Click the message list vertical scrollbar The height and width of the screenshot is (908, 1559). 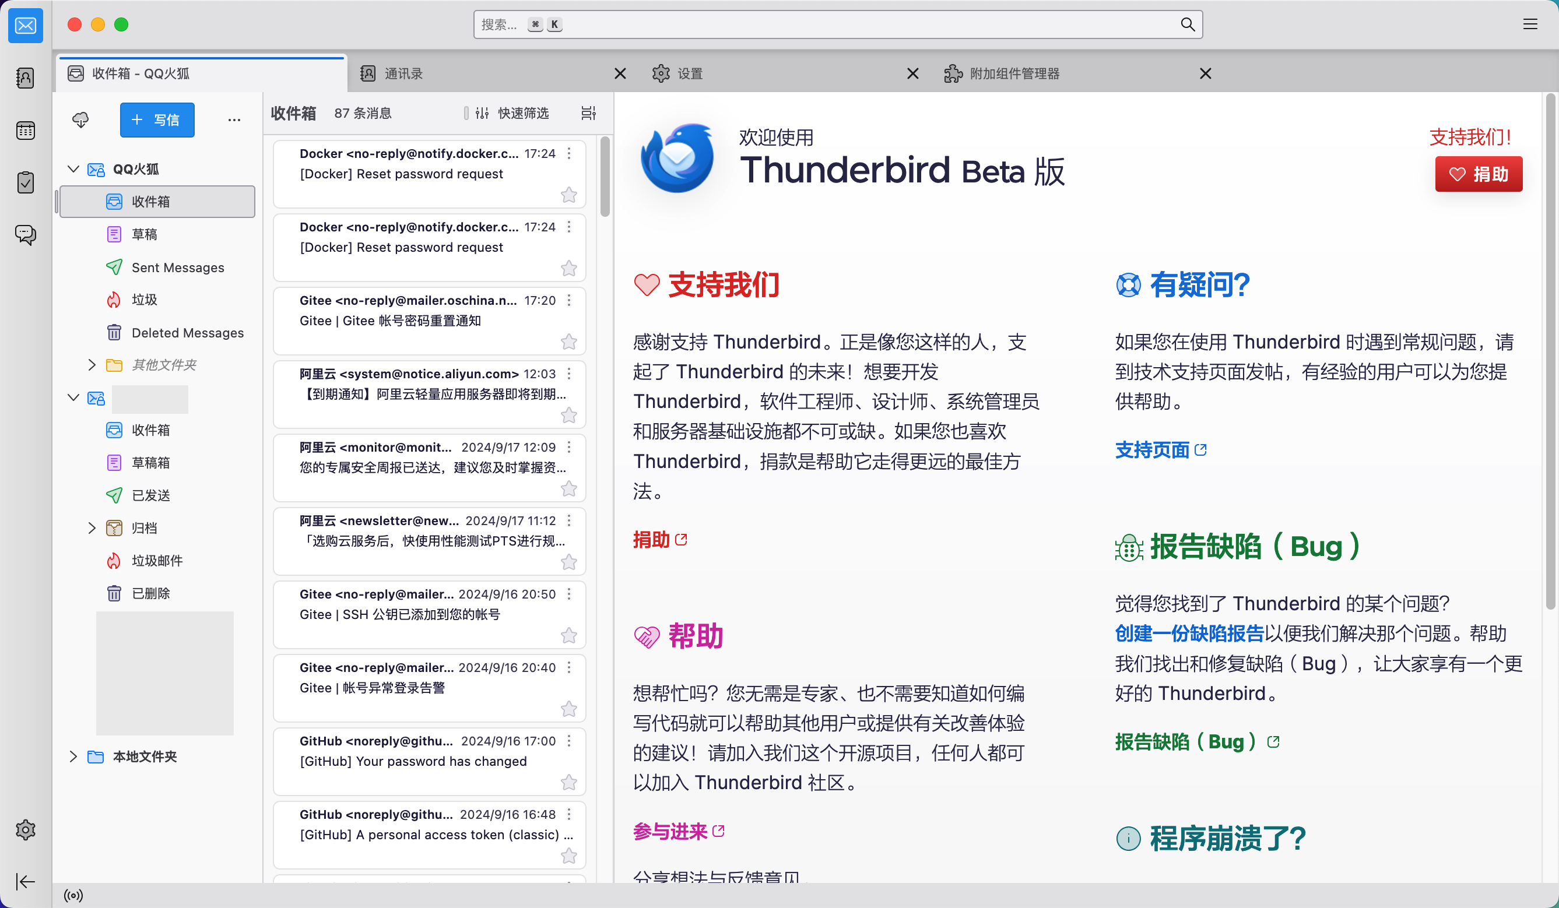(605, 178)
